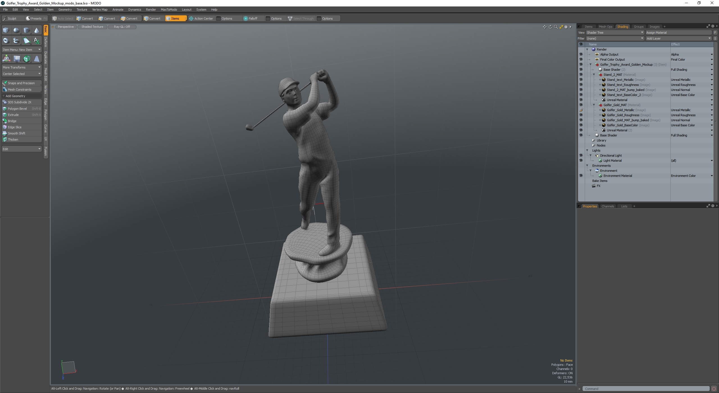This screenshot has width=719, height=393.
Task: Open the Deform vertical tab
Action: pos(46,42)
